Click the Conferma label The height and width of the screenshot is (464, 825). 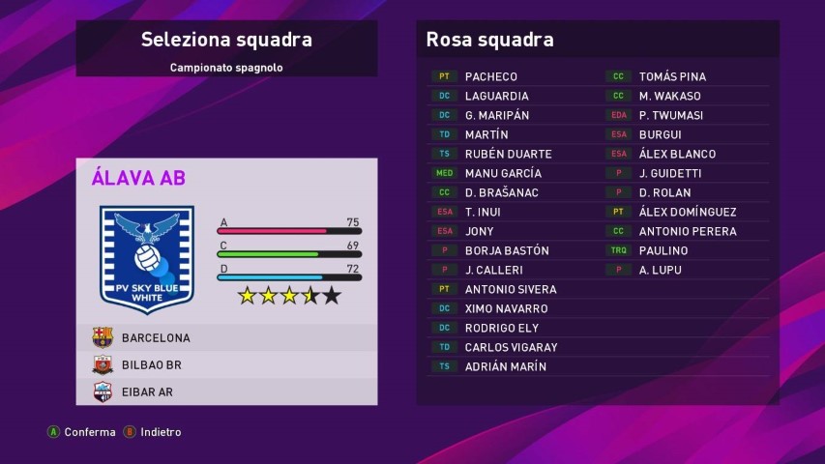90,432
